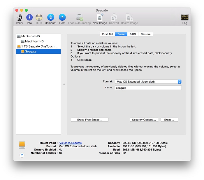
Task: Open the Help question mark button
Action: 22,155
